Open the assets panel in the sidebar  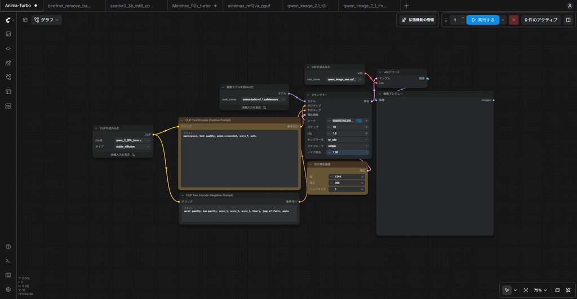[8, 34]
